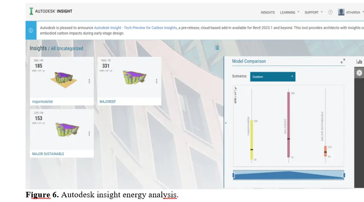Open options menu for MAJOR SUSTAINABLE card
The width and height of the screenshot is (364, 202).
(89, 134)
